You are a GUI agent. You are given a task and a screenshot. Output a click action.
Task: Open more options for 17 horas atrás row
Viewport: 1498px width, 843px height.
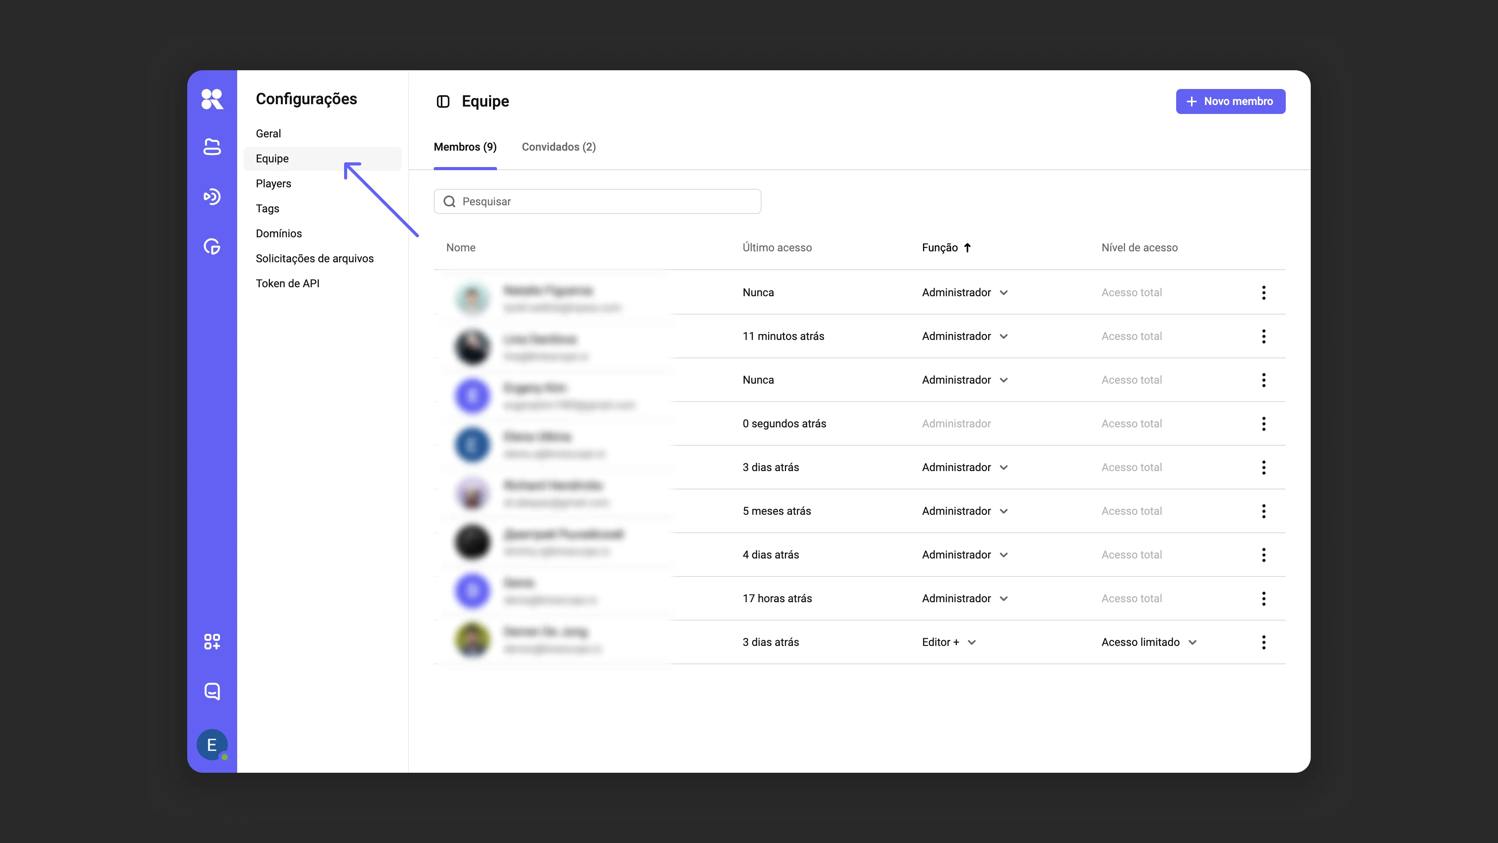(x=1264, y=598)
